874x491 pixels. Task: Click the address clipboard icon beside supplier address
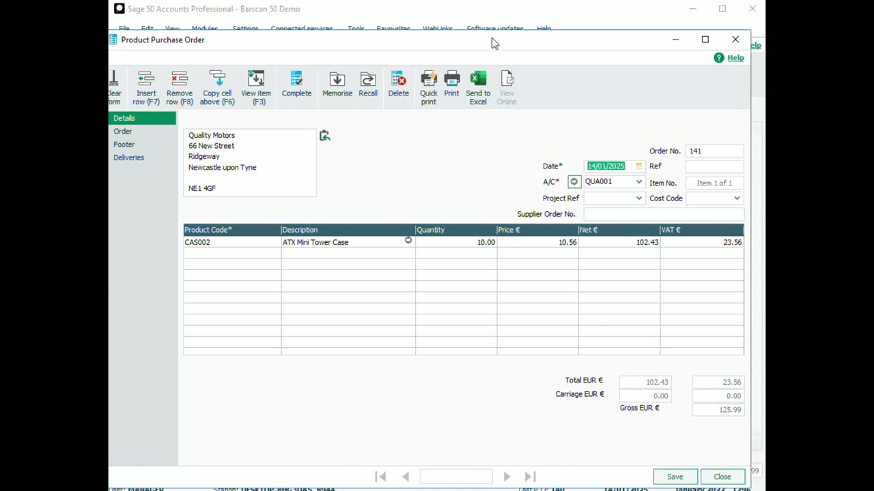click(325, 136)
